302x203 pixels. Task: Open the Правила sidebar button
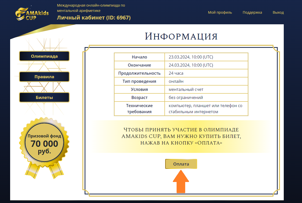[44, 77]
